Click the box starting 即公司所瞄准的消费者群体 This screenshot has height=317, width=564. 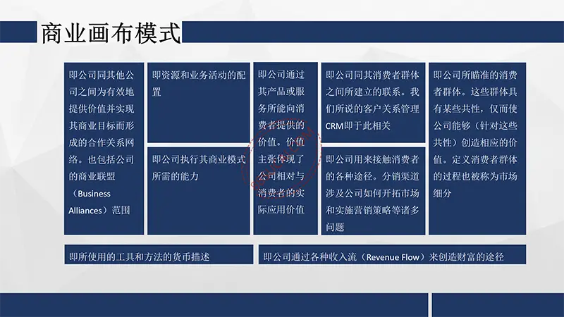[477, 149]
